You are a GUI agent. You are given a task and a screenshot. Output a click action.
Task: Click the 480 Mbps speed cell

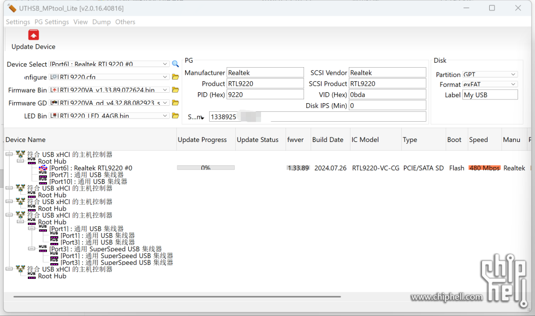[485, 168]
